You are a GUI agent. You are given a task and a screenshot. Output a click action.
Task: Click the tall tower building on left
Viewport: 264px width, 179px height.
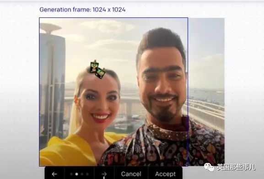[52, 84]
